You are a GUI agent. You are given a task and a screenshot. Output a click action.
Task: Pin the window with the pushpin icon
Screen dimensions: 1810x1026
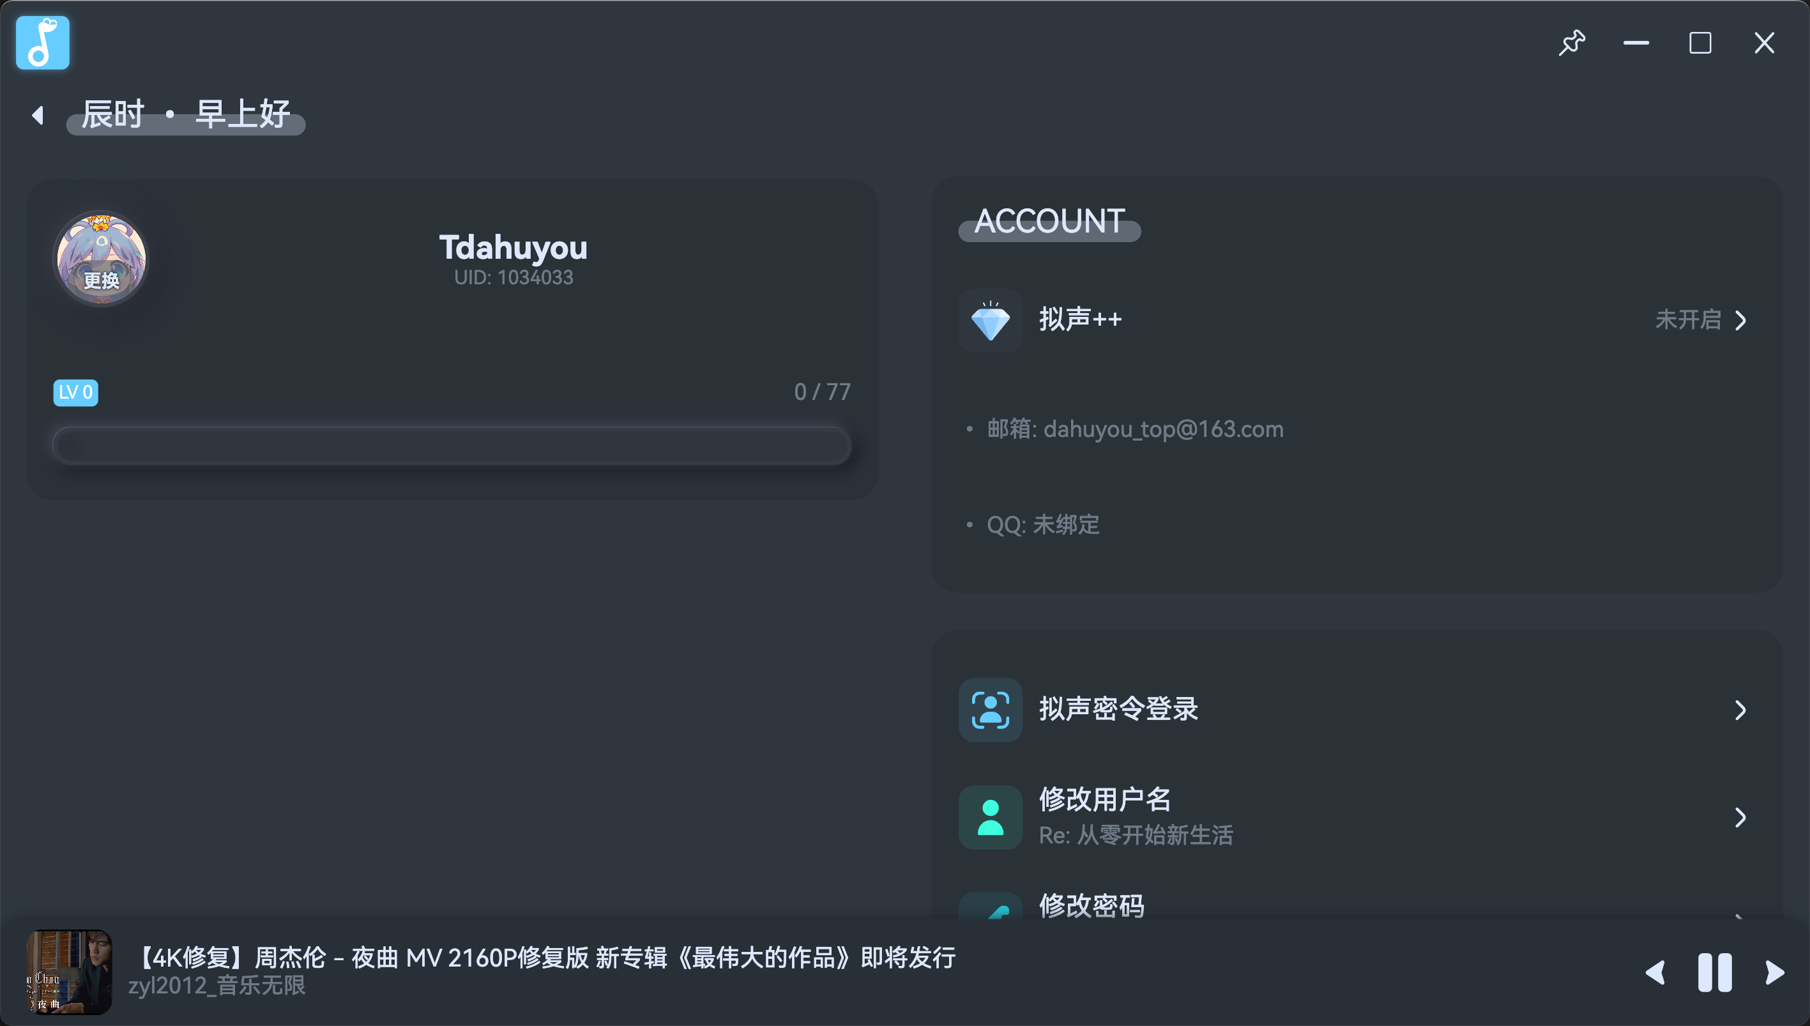point(1571,43)
